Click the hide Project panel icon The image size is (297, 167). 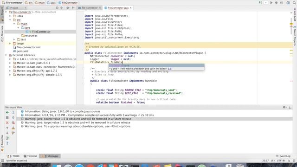pos(73,8)
